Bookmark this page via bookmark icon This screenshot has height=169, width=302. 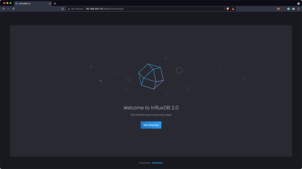click(x=63, y=9)
